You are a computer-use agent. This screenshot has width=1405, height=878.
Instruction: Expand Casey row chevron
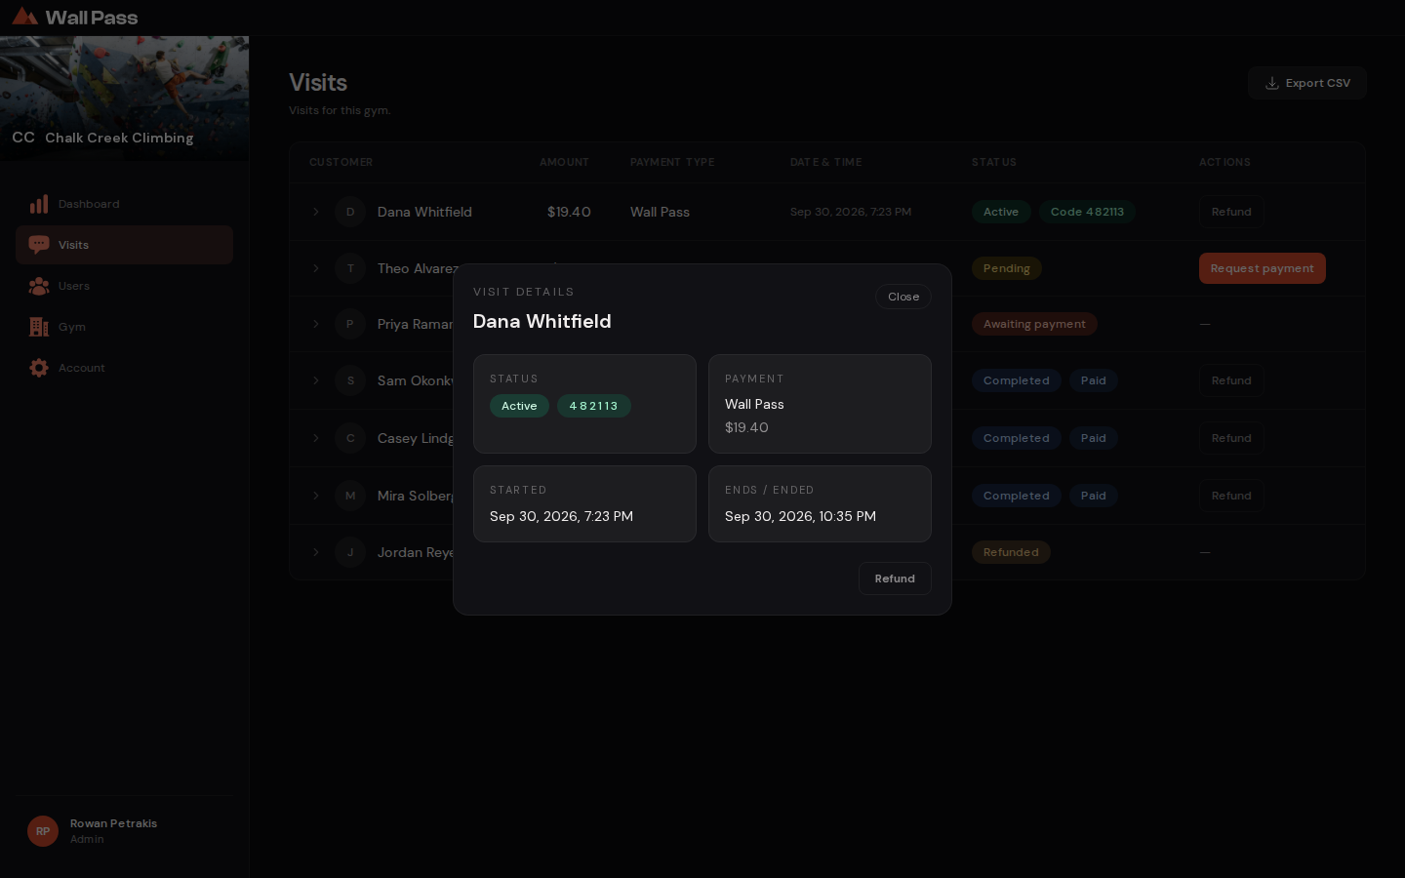[316, 438]
